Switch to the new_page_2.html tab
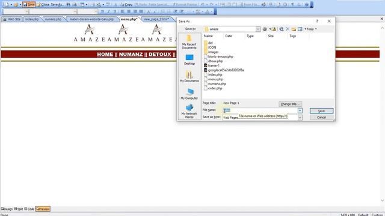The image size is (385, 216). [156, 19]
